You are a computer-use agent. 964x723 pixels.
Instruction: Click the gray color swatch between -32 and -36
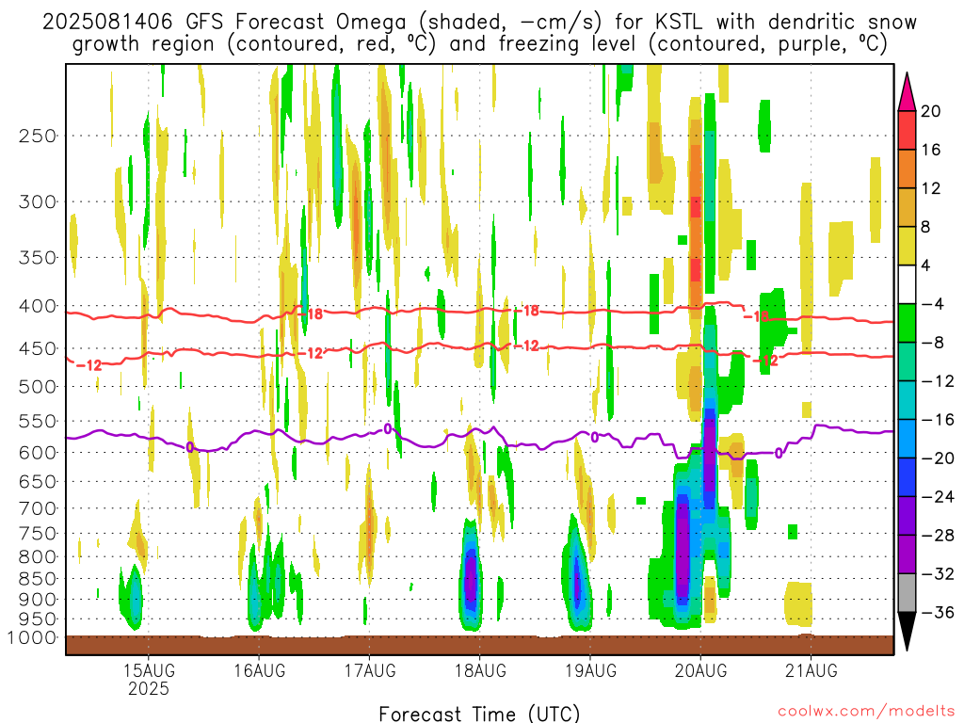click(x=907, y=593)
